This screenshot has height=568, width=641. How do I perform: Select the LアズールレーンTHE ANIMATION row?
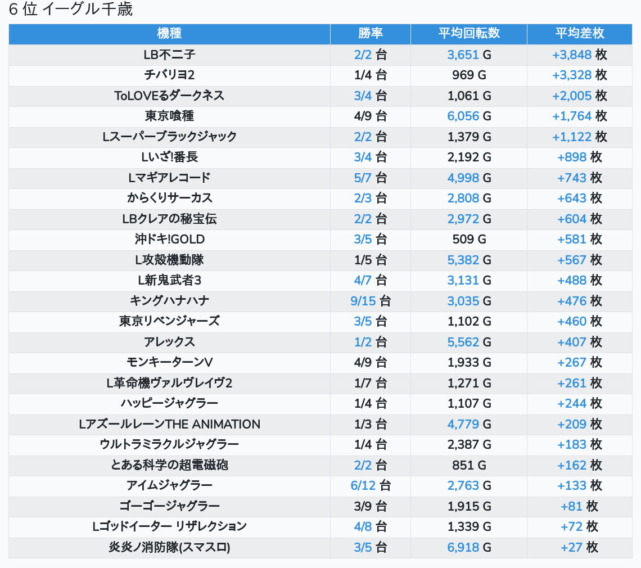pyautogui.click(x=169, y=424)
